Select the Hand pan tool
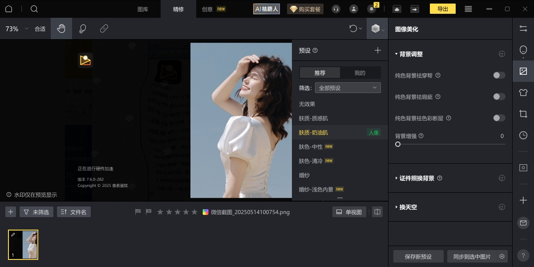The width and height of the screenshot is (534, 267). point(61,28)
